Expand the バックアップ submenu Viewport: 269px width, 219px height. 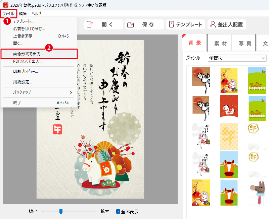click(39, 92)
